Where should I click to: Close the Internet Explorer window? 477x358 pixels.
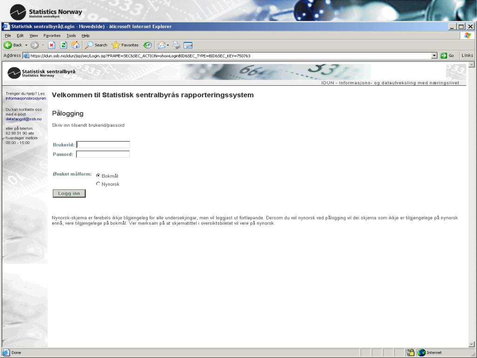[470, 27]
